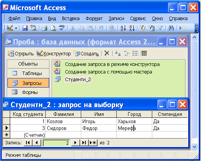
Task: Switch to Large Icons view
Action: coord(118,53)
